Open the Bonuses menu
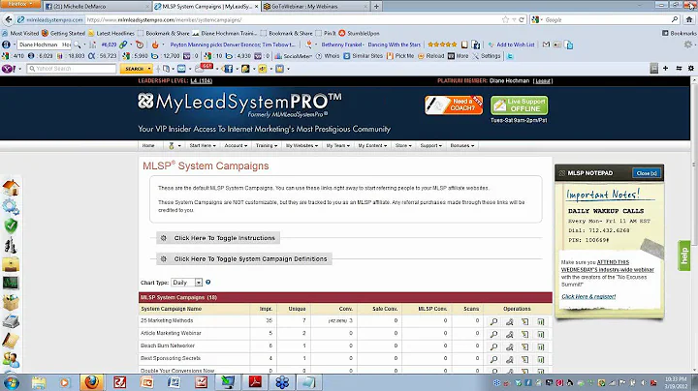698x391 pixels. (x=462, y=146)
